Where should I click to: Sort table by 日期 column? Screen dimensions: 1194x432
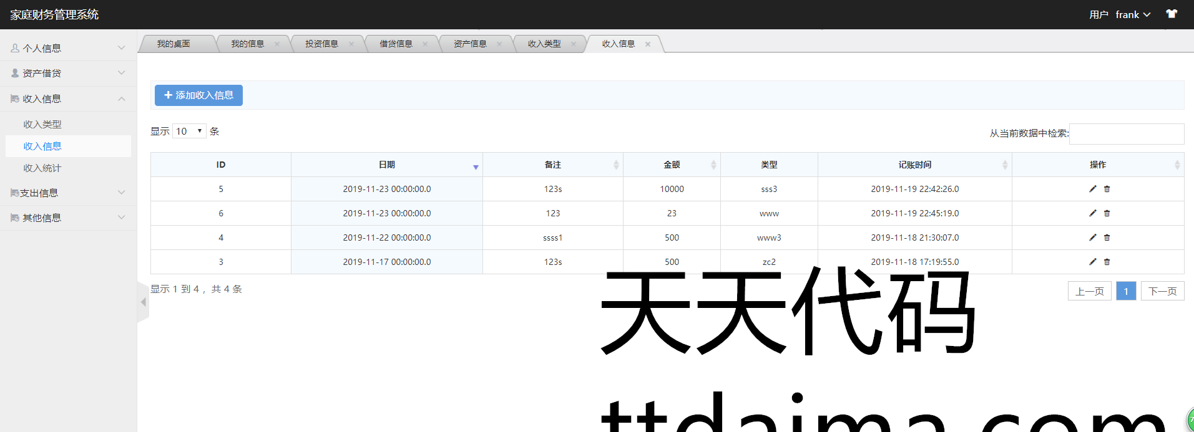[386, 165]
